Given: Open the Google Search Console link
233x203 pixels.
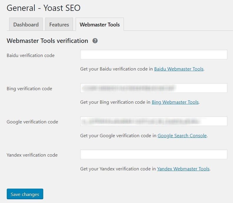Looking at the screenshot, I should coord(182,136).
